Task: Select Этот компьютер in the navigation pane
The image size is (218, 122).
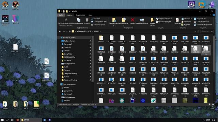Action: click(x=69, y=84)
